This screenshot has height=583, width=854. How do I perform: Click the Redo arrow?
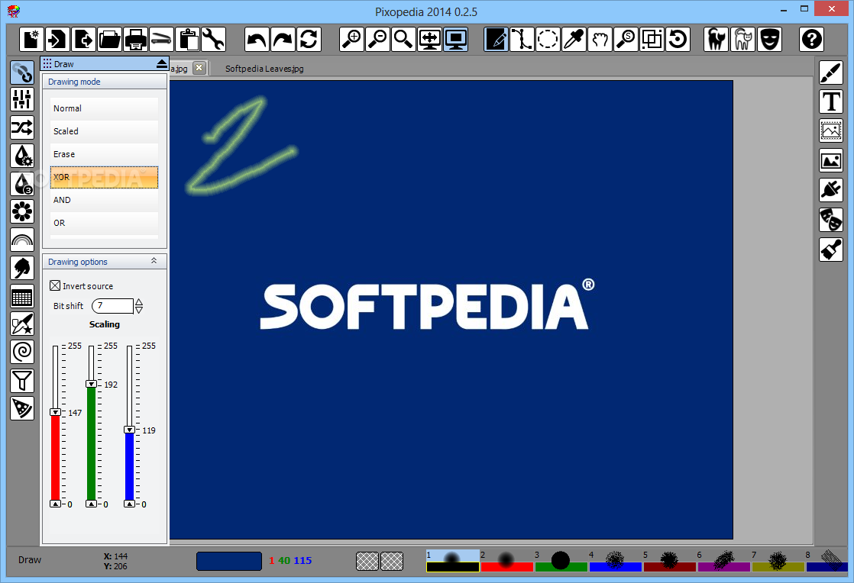click(x=283, y=39)
